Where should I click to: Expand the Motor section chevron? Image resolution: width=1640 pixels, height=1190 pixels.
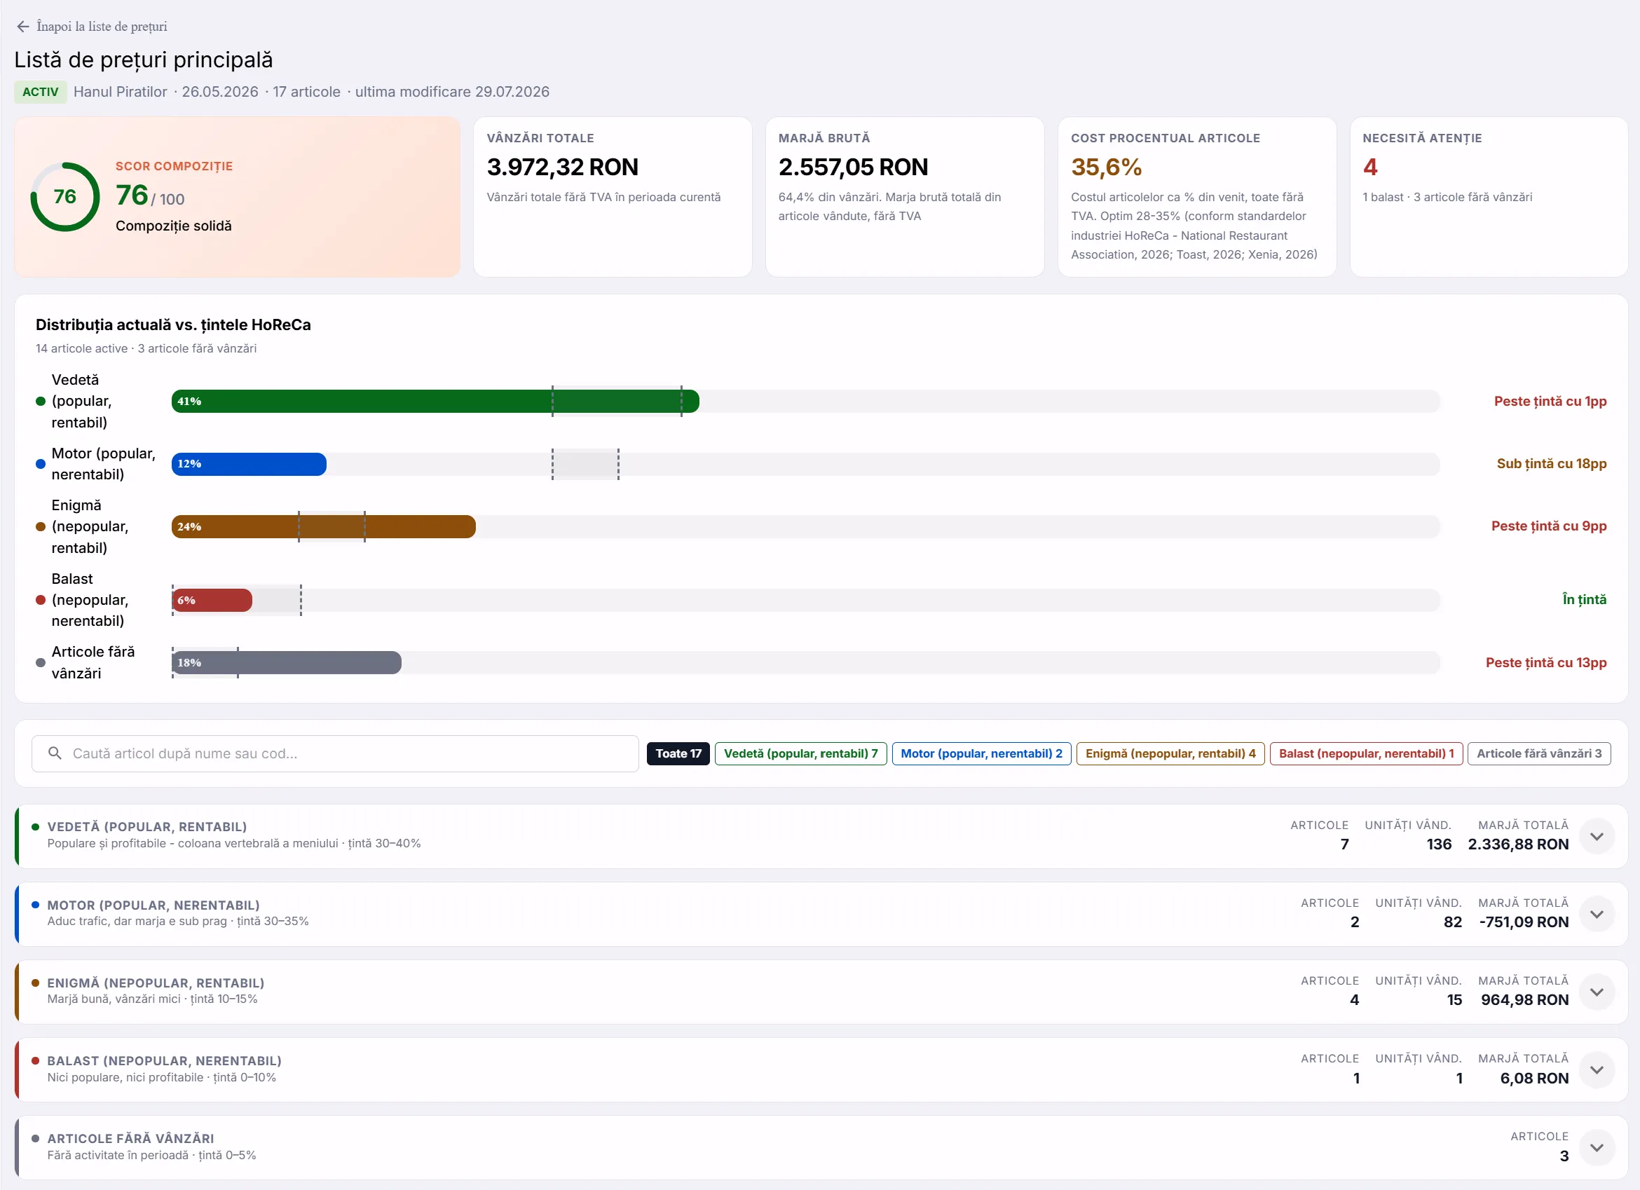point(1597,915)
